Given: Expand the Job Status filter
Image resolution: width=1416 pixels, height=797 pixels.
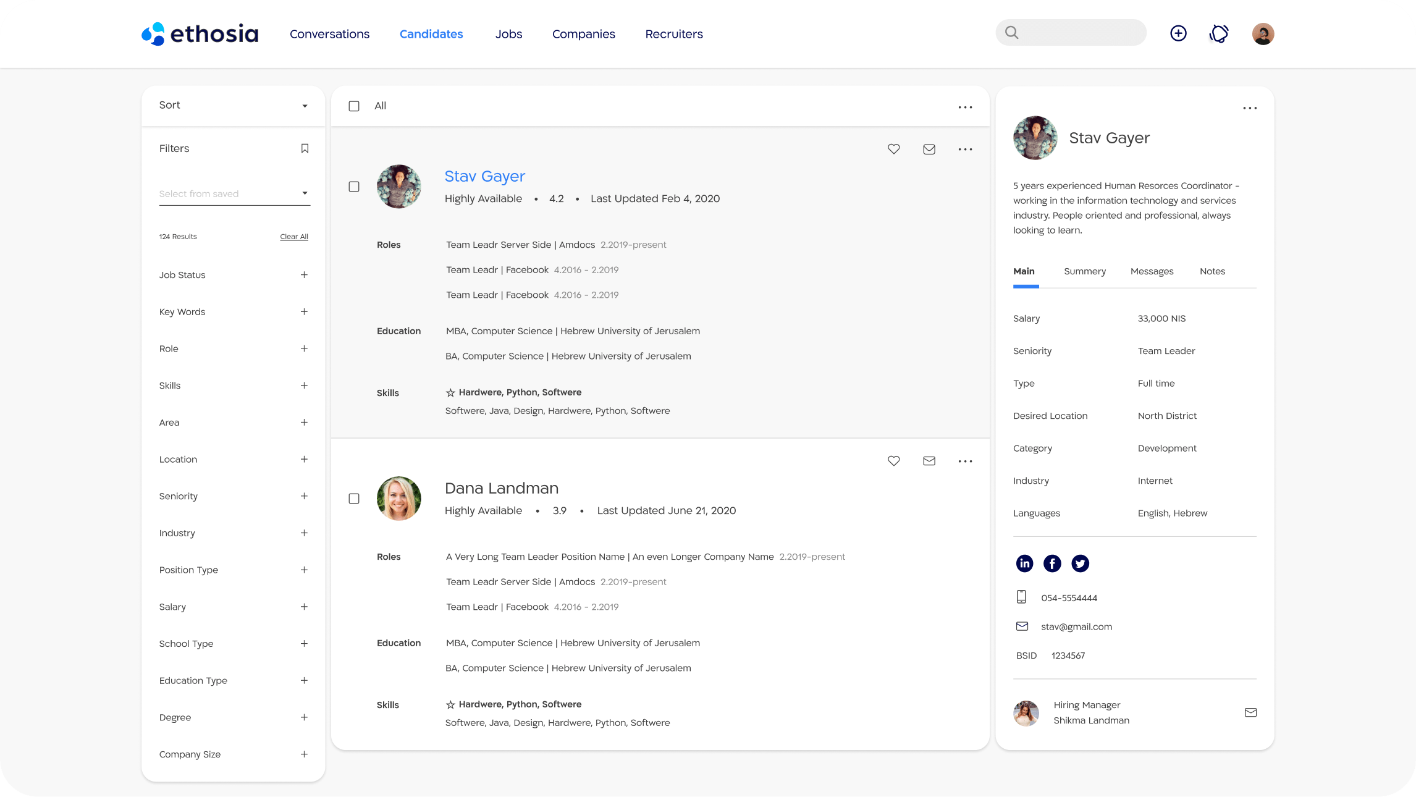Looking at the screenshot, I should click(303, 274).
